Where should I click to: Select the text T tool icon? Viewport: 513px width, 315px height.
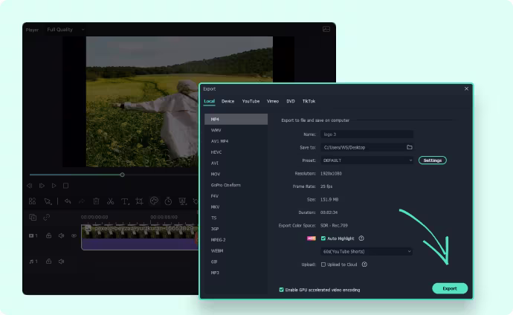click(x=125, y=201)
